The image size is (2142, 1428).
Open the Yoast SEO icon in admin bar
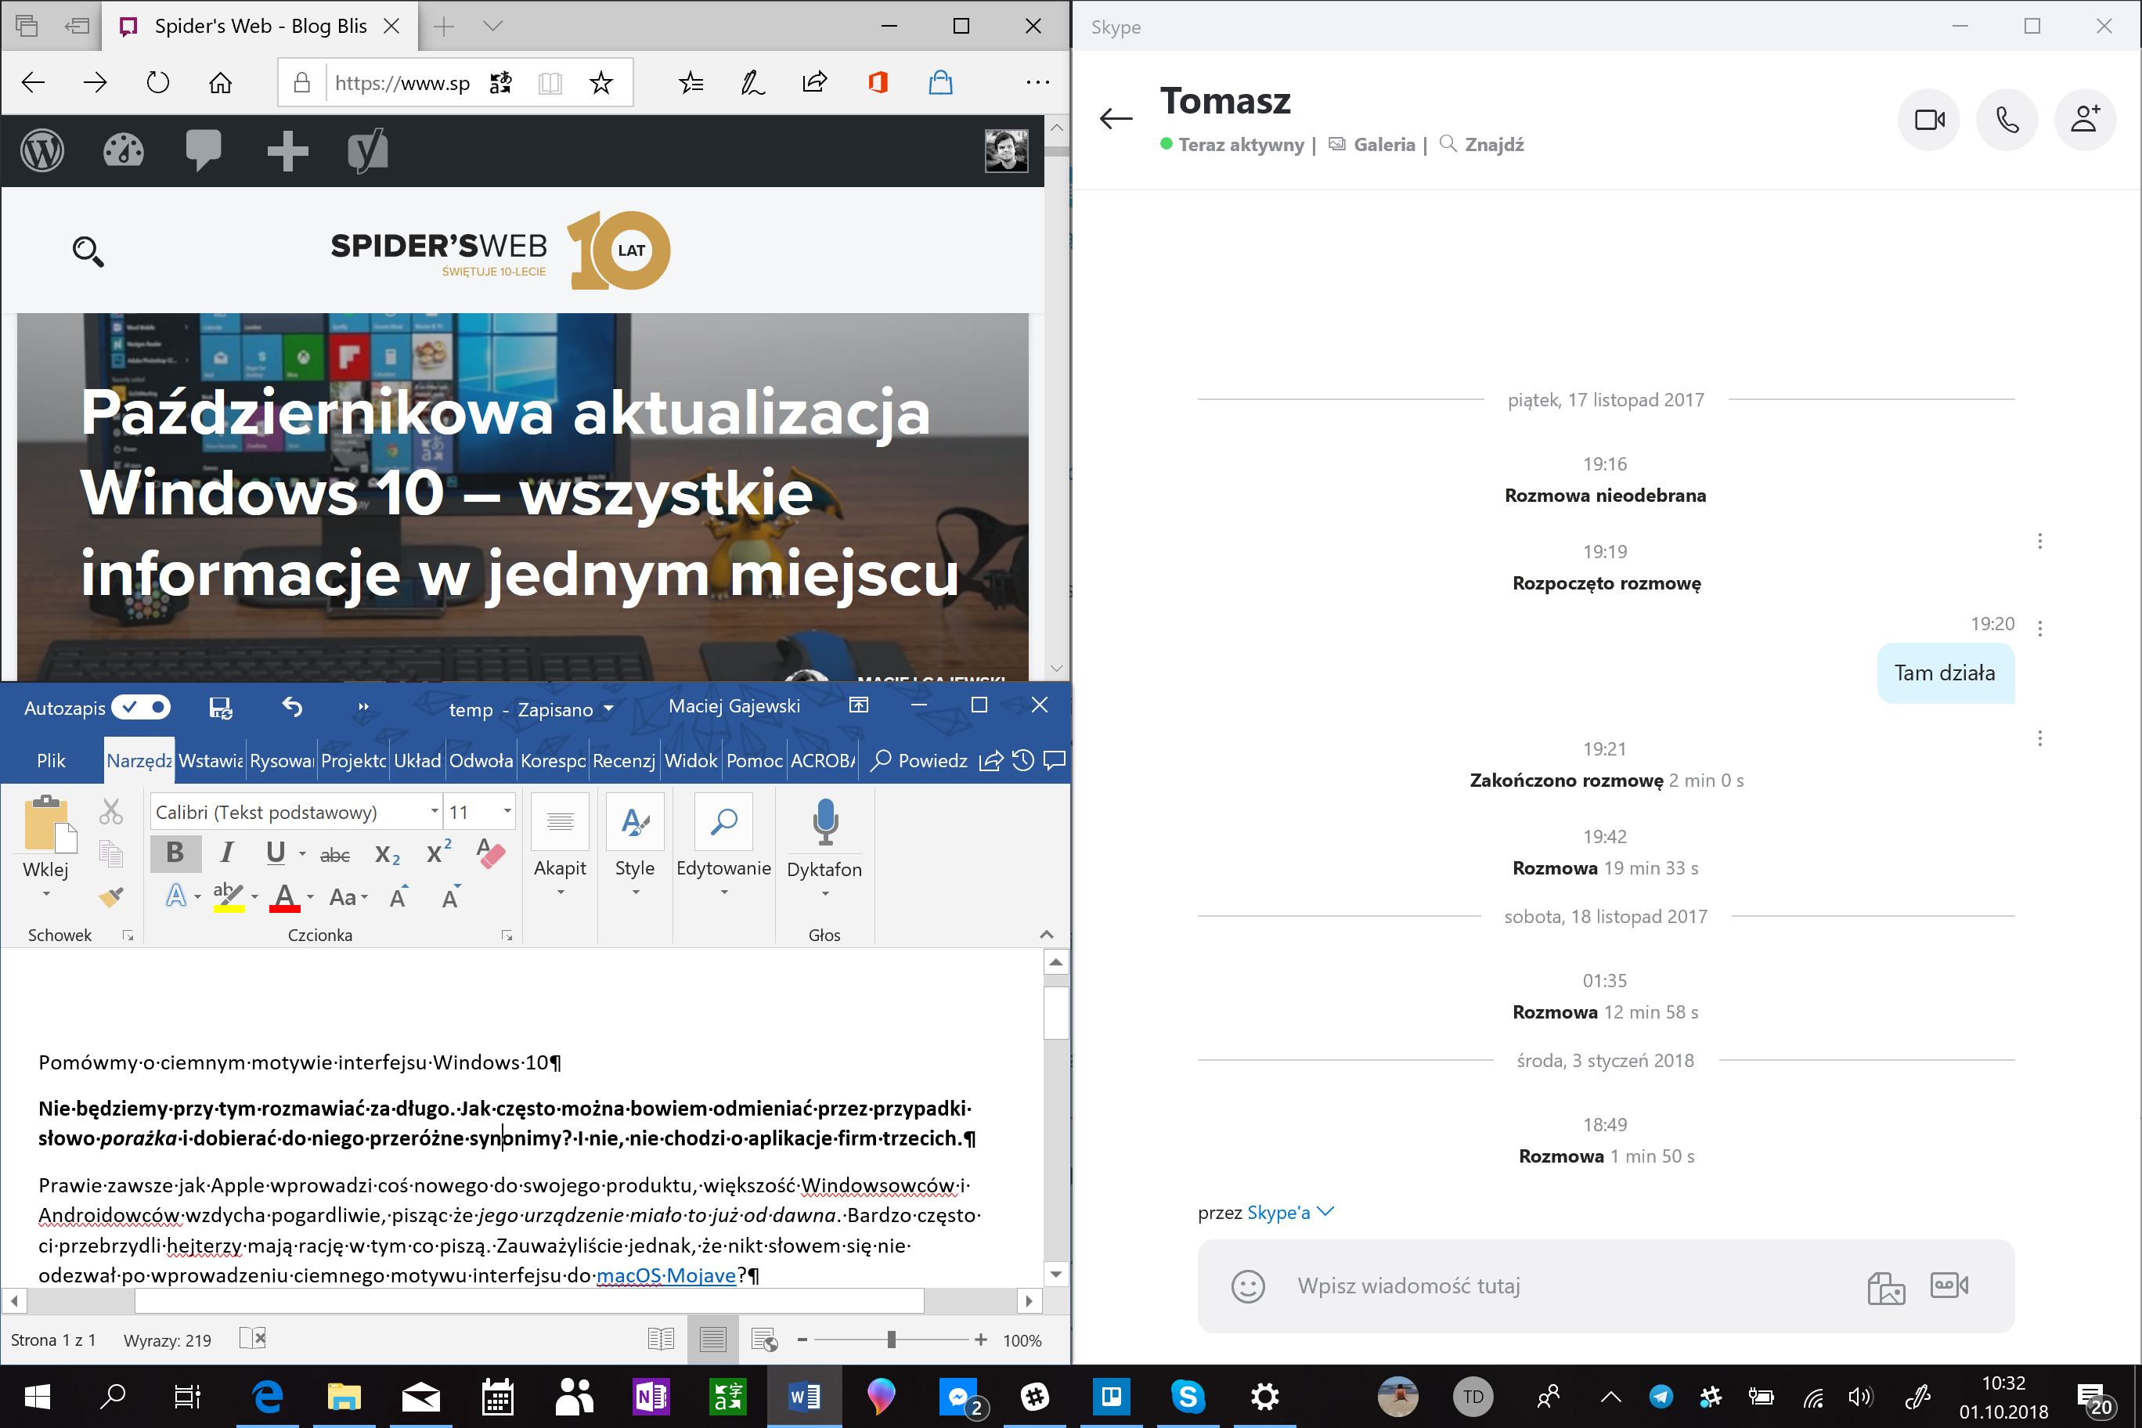368,150
